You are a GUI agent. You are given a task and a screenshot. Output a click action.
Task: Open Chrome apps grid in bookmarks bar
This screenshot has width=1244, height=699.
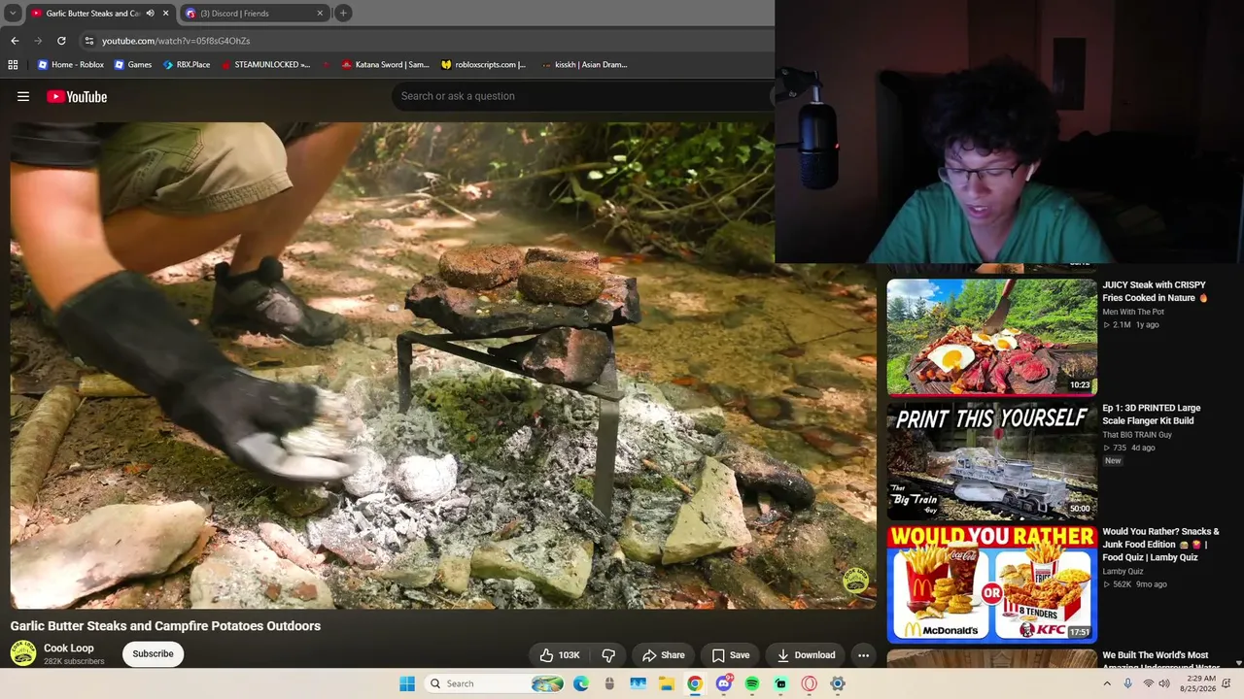click(13, 65)
